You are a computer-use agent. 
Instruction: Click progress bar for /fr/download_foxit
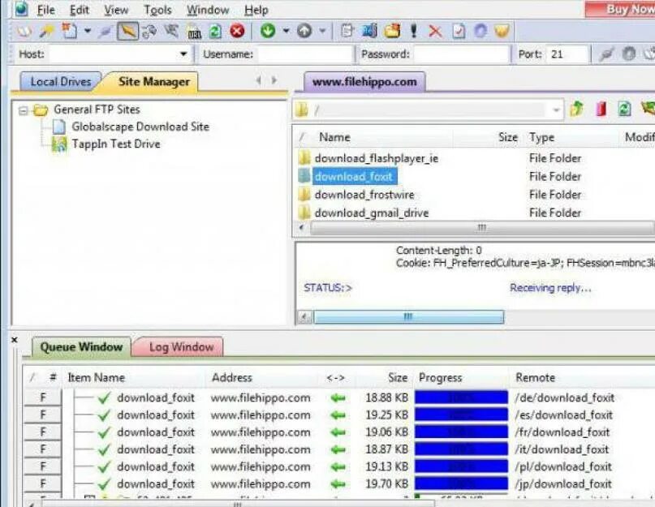click(x=461, y=432)
